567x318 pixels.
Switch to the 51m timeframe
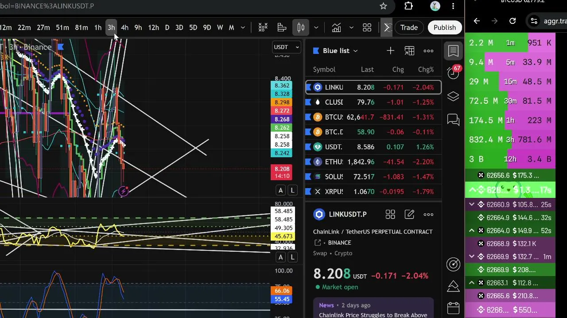[x=62, y=28]
